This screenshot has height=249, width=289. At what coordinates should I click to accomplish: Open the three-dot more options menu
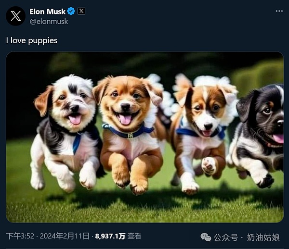[x=279, y=11]
